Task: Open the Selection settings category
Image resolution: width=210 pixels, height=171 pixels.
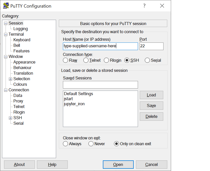Action: pos(22,79)
